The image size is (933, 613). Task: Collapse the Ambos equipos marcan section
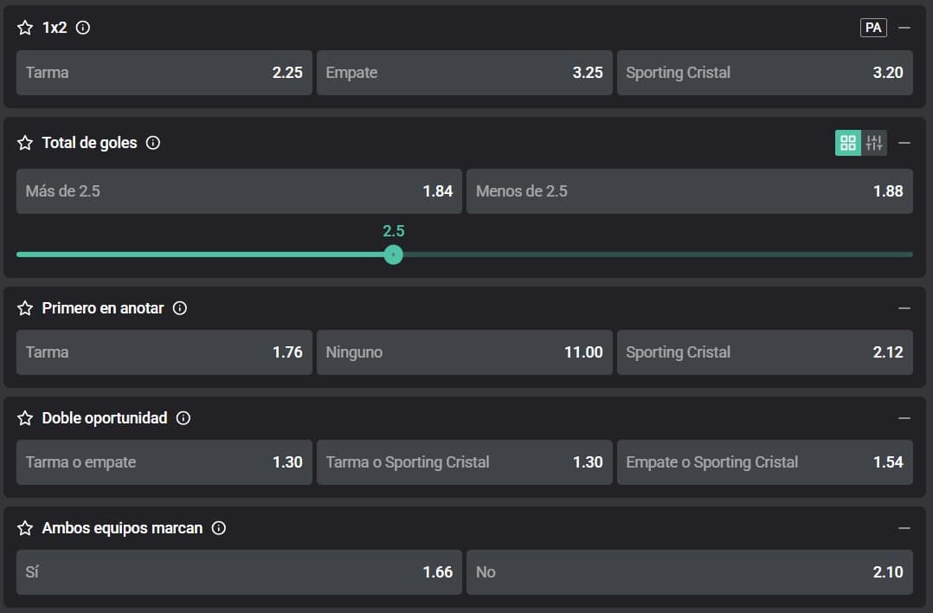(904, 528)
